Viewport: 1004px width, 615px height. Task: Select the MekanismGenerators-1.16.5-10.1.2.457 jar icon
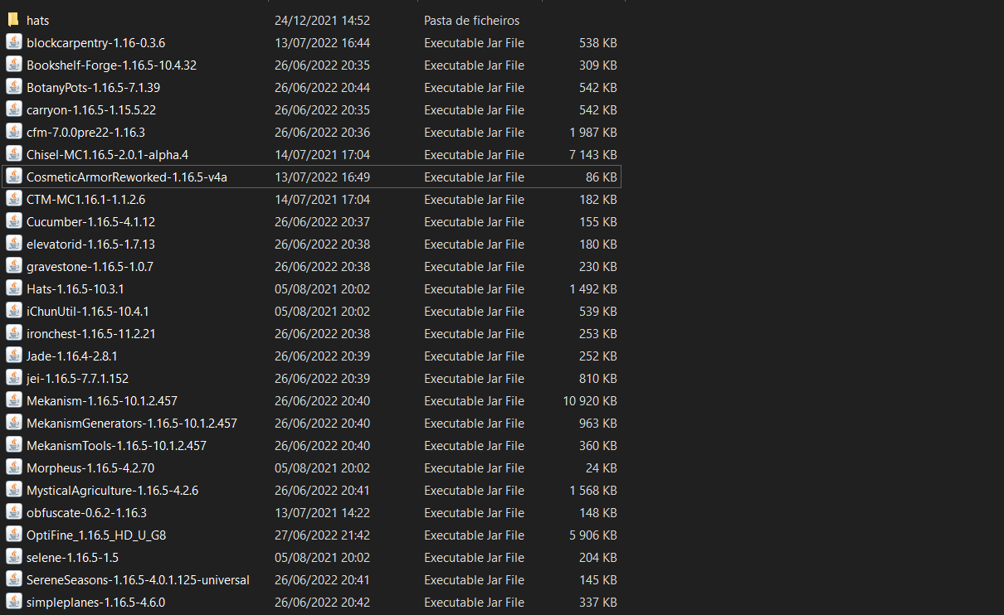[13, 423]
